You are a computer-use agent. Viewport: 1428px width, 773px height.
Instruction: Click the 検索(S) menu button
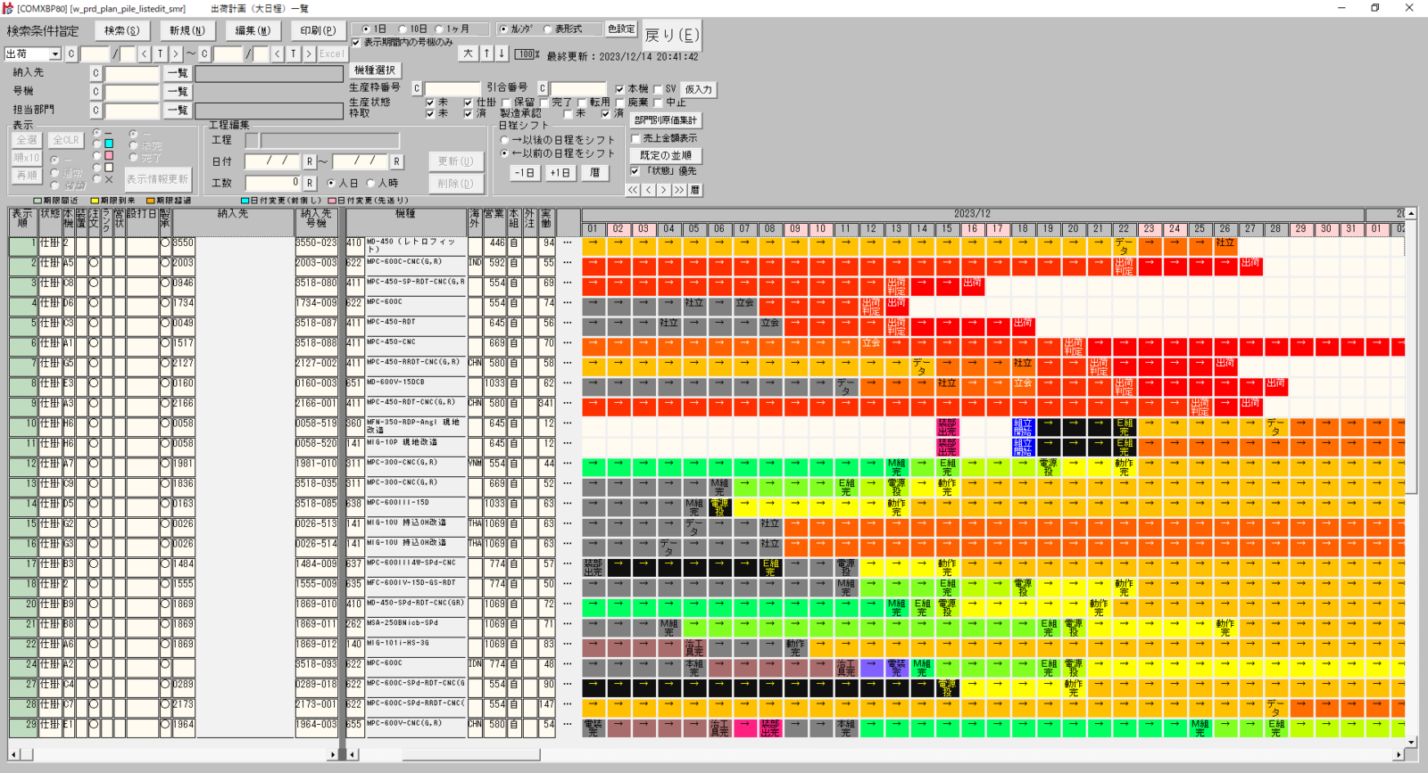click(x=122, y=30)
